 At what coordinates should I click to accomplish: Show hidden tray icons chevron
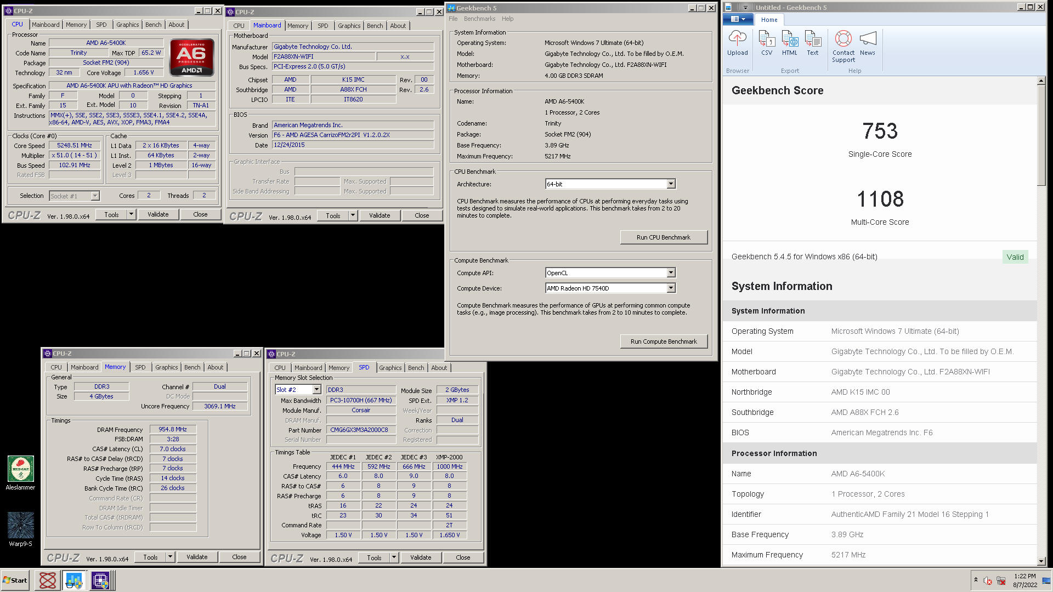tap(976, 579)
